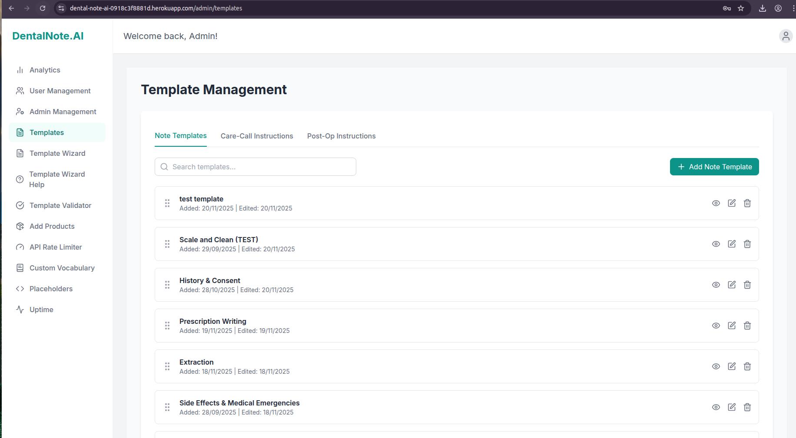Click the Add Note Template button
Image resolution: width=796 pixels, height=438 pixels.
[714, 167]
